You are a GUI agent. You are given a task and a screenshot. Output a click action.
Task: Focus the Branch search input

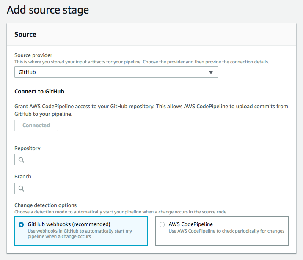(x=121, y=189)
